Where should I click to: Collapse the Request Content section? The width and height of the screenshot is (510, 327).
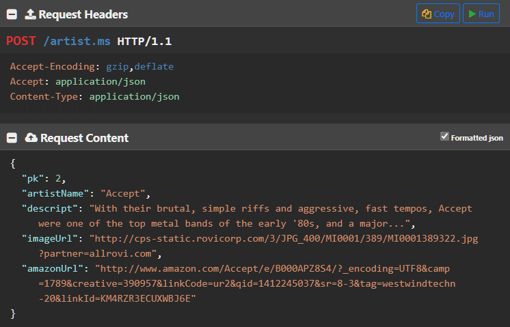pyautogui.click(x=12, y=138)
